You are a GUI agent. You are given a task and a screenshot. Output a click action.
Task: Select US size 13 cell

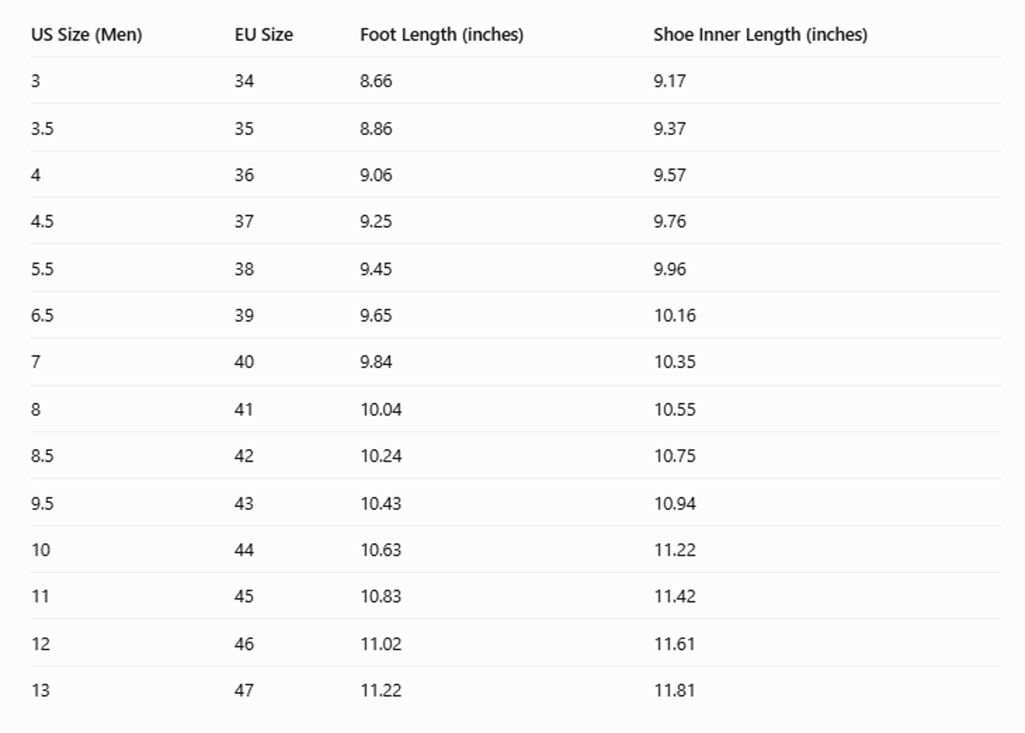pos(41,690)
